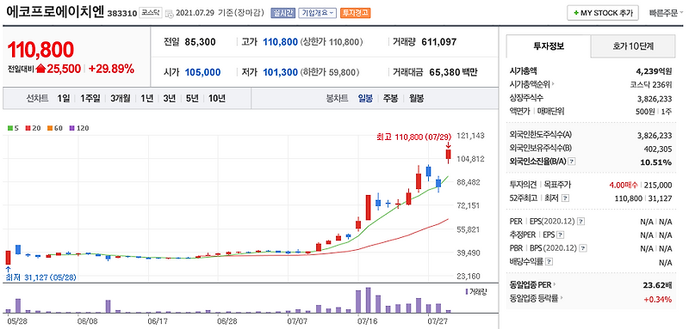689x329 pixels.
Task: Select the 5년 line chart period
Action: pyautogui.click(x=192, y=99)
